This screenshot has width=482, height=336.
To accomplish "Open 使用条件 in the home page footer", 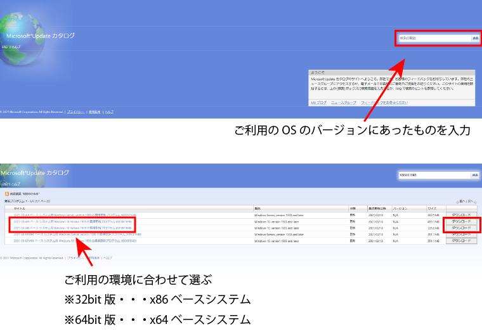I will click(x=94, y=112).
